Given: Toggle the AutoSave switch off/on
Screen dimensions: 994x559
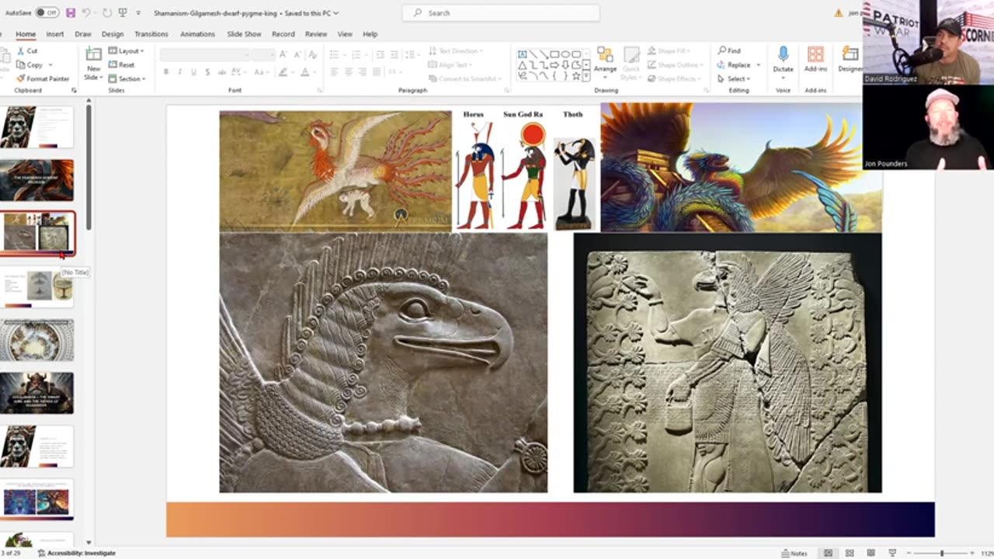Looking at the screenshot, I should pyautogui.click(x=47, y=12).
